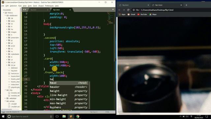Open phpinfo.php in the sidebar
211x119 pixels.
(15, 87)
